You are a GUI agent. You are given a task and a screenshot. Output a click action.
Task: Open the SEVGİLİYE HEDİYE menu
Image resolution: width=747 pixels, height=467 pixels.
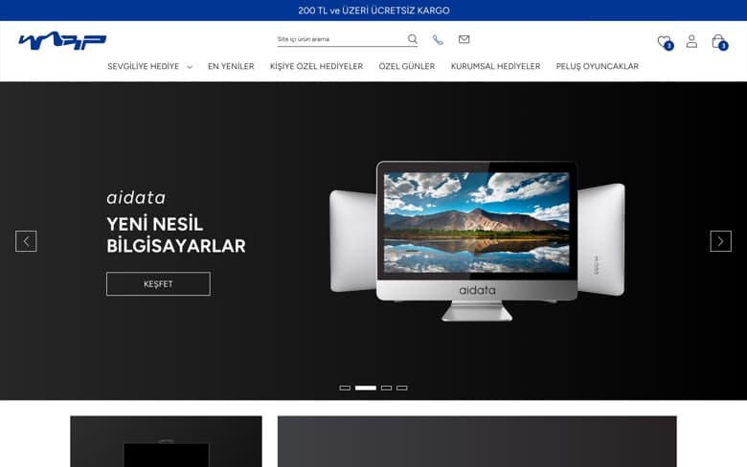(144, 66)
